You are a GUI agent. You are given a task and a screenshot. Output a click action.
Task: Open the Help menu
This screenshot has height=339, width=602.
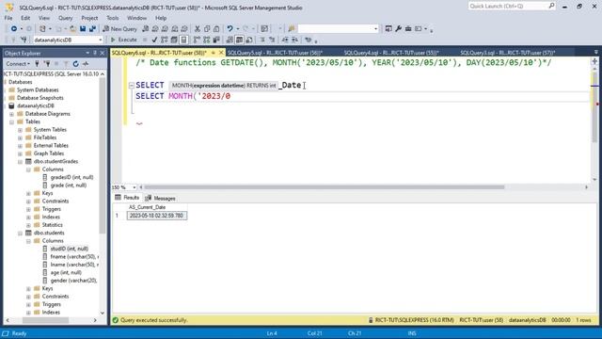[161, 18]
